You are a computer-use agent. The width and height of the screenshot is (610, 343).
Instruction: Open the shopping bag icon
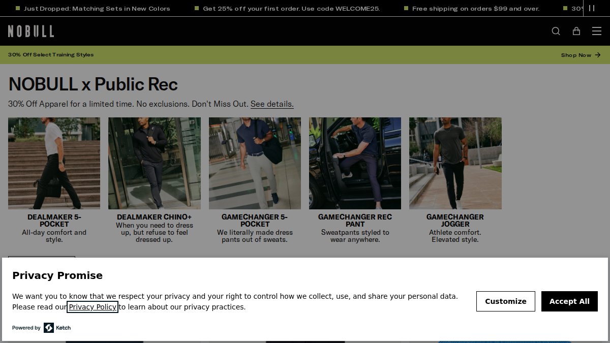click(x=576, y=31)
